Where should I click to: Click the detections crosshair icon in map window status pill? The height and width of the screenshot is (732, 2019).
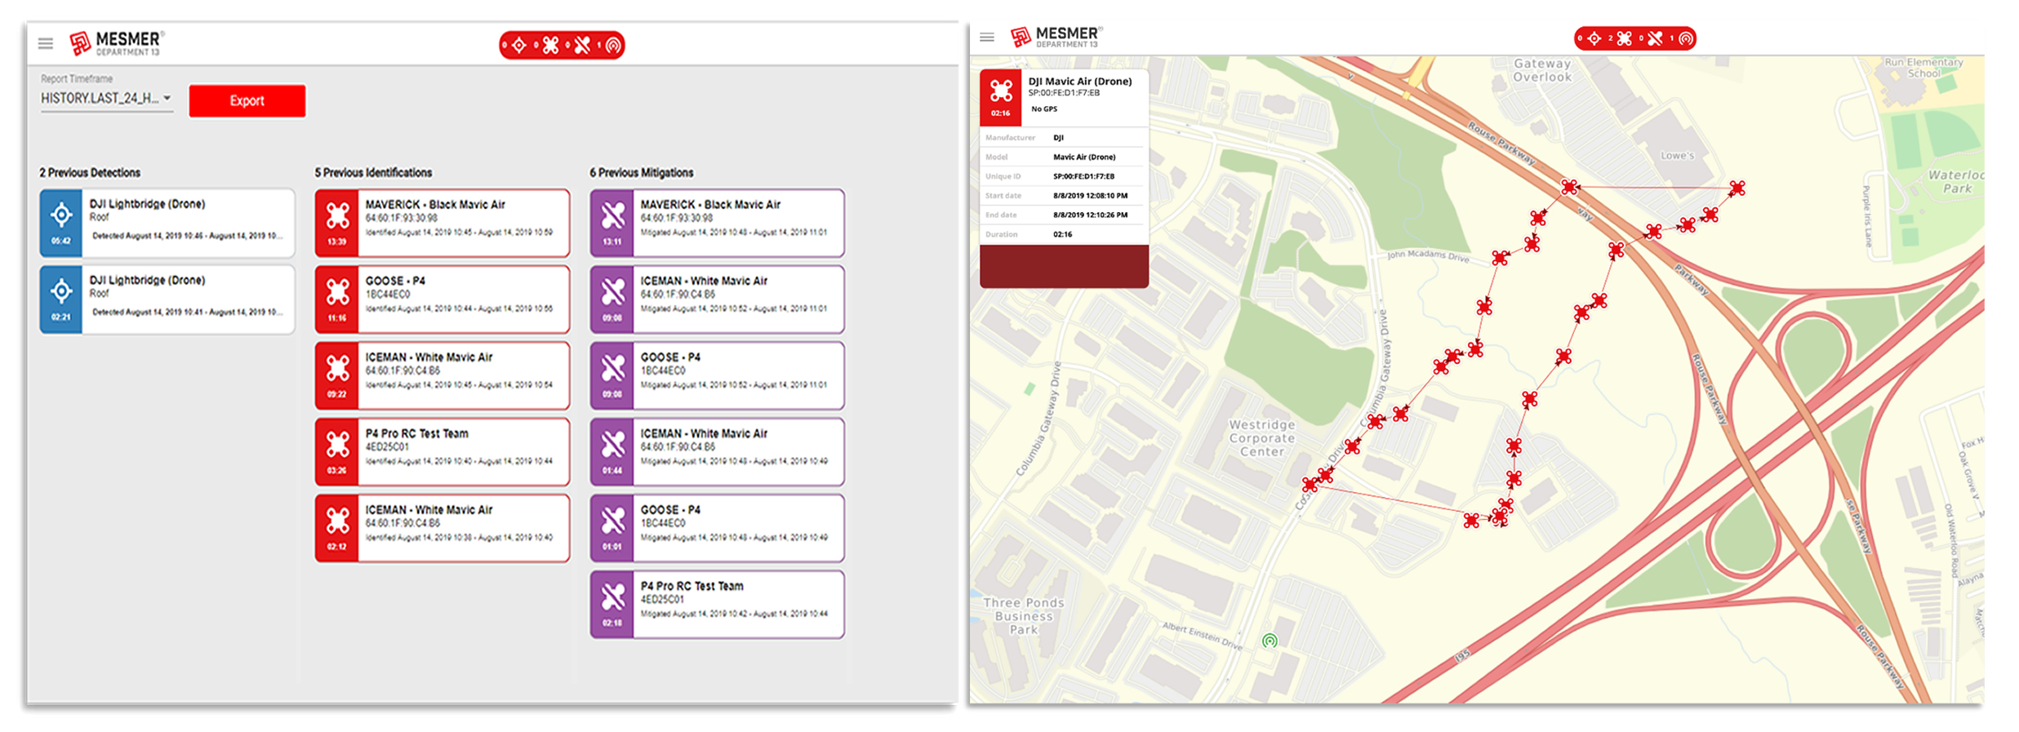pyautogui.click(x=1594, y=38)
